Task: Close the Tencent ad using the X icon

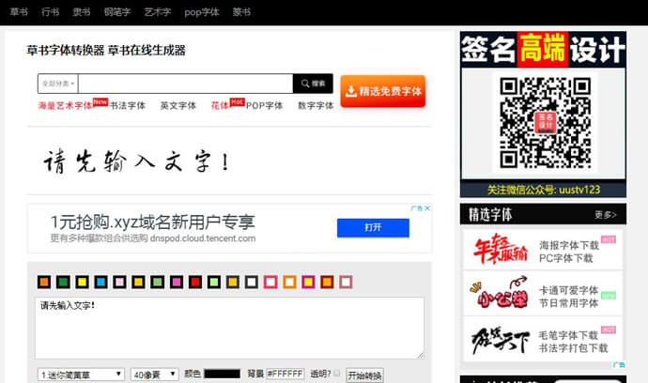Action: click(x=426, y=209)
